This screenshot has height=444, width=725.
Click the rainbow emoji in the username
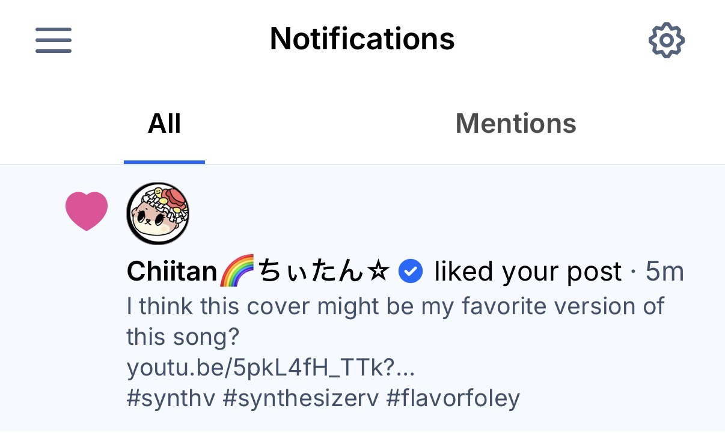click(237, 272)
